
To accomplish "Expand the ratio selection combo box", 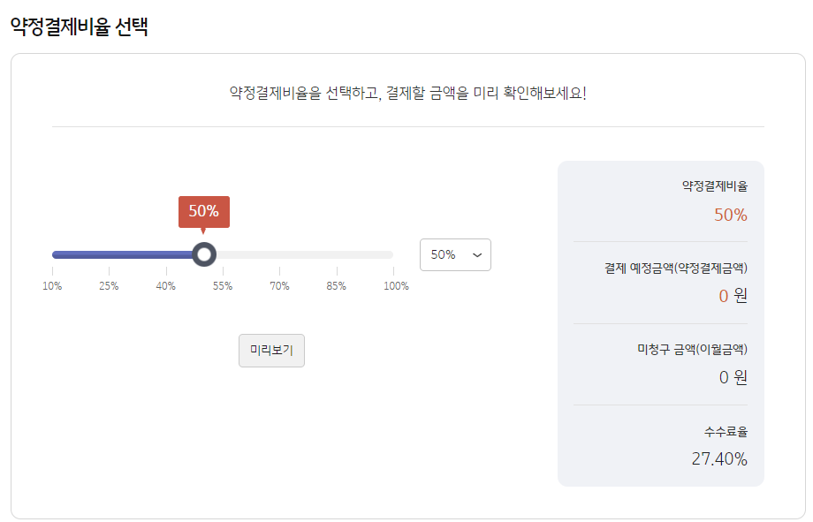I will point(455,255).
